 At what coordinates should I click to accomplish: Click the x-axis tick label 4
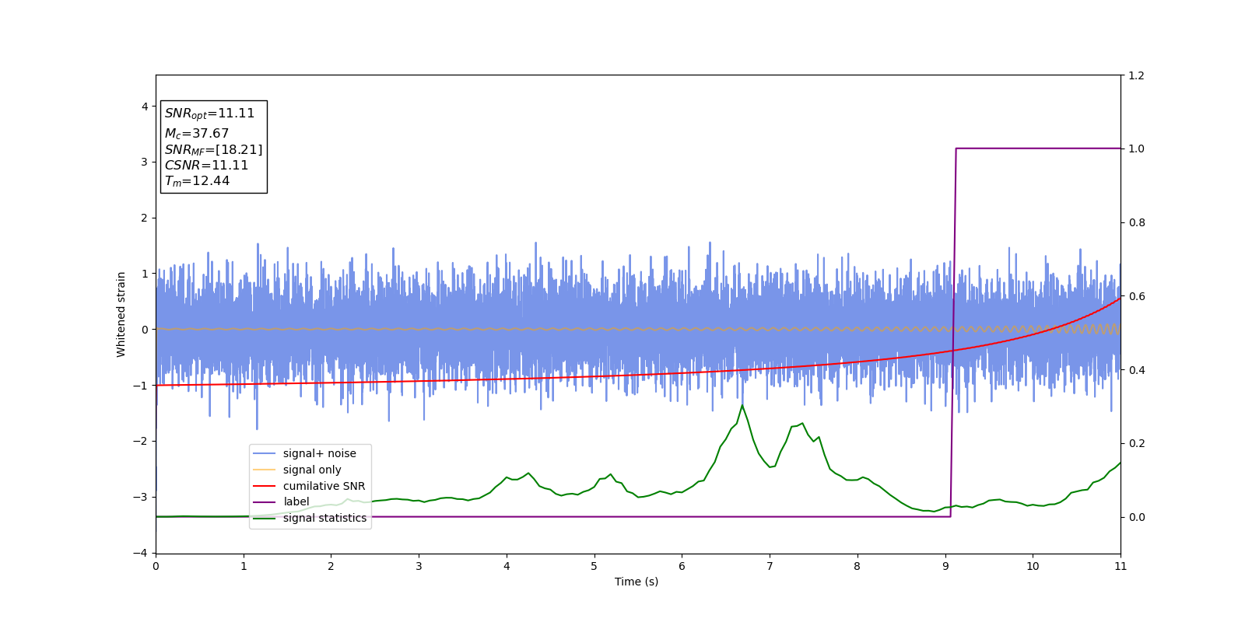[x=507, y=566]
